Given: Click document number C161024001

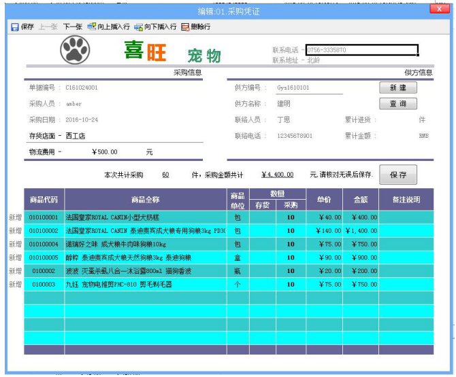Looking at the screenshot, I should pos(82,88).
